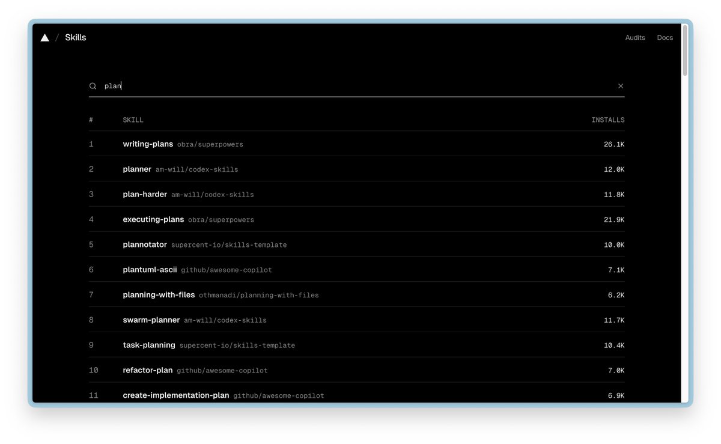This screenshot has height=444, width=721.
Task: Click the Vercel triangle logo
Action: click(44, 38)
